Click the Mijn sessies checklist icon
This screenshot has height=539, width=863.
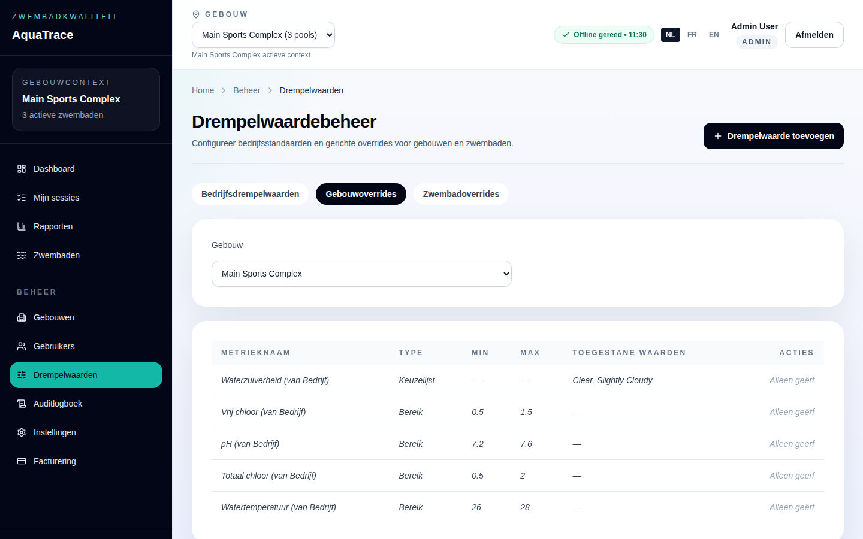click(22, 198)
